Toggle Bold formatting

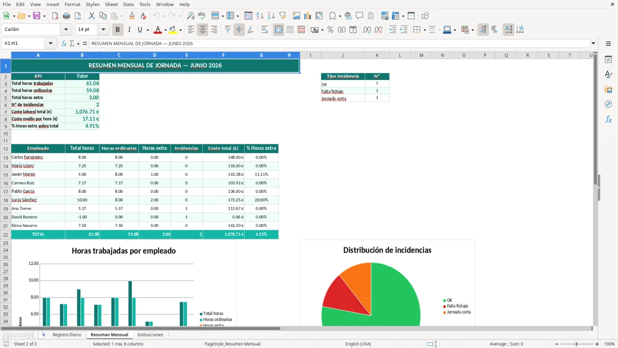118,30
